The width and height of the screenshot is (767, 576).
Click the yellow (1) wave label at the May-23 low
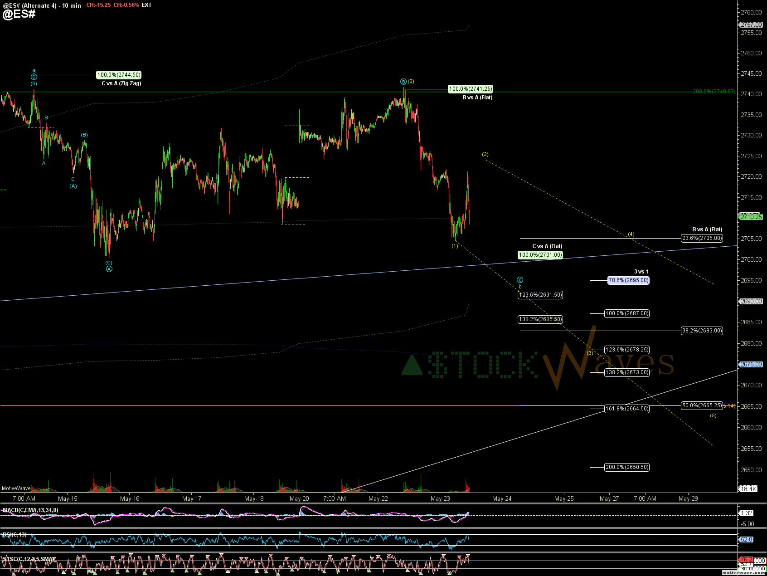(x=455, y=246)
